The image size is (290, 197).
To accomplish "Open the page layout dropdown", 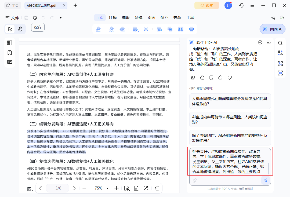I will point(136,188).
